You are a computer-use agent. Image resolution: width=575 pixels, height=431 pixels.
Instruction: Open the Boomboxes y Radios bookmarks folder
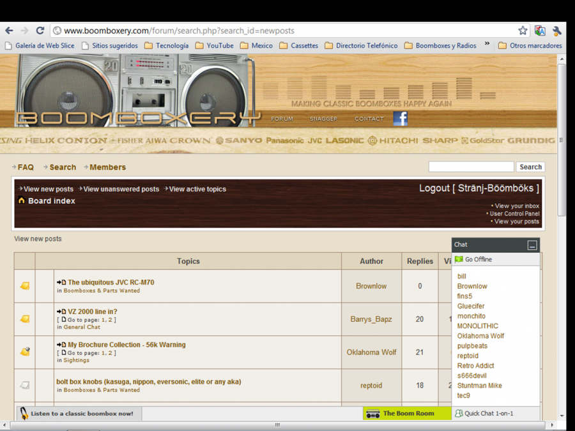pos(440,45)
